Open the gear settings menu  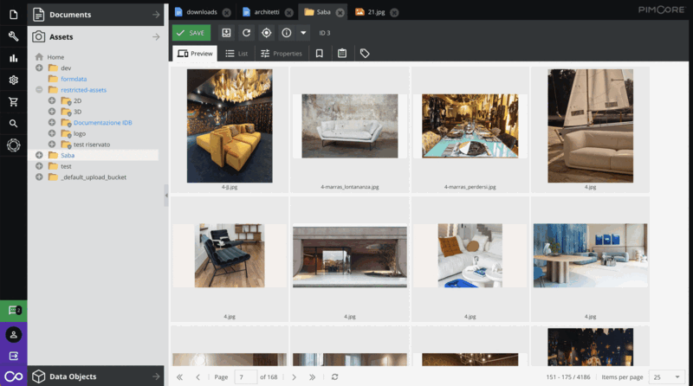(13, 80)
